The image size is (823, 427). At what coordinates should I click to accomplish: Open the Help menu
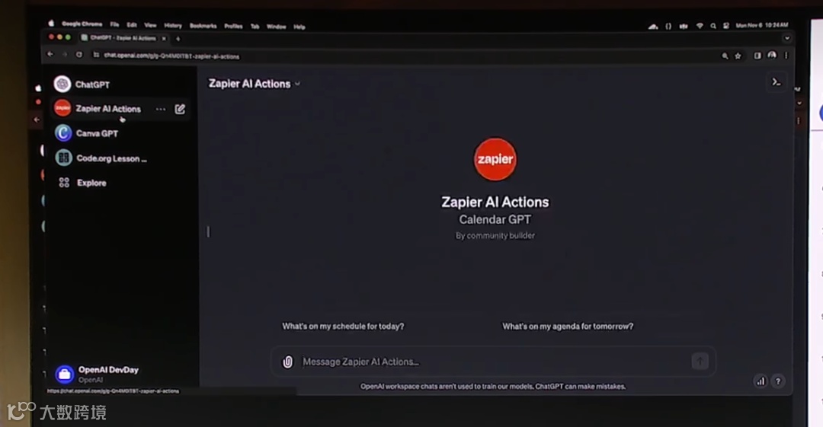(x=299, y=27)
